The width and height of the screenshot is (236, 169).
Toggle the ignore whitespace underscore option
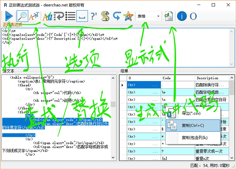tap(82, 16)
